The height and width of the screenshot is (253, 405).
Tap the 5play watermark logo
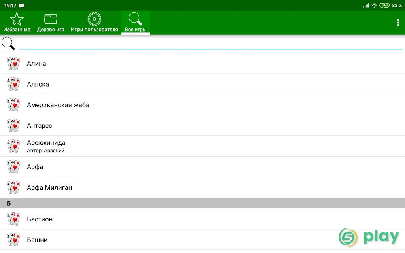click(369, 237)
